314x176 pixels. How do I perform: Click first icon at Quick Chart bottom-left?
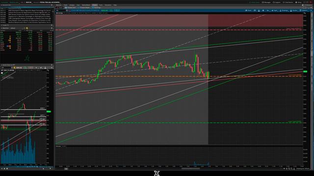point(2,169)
